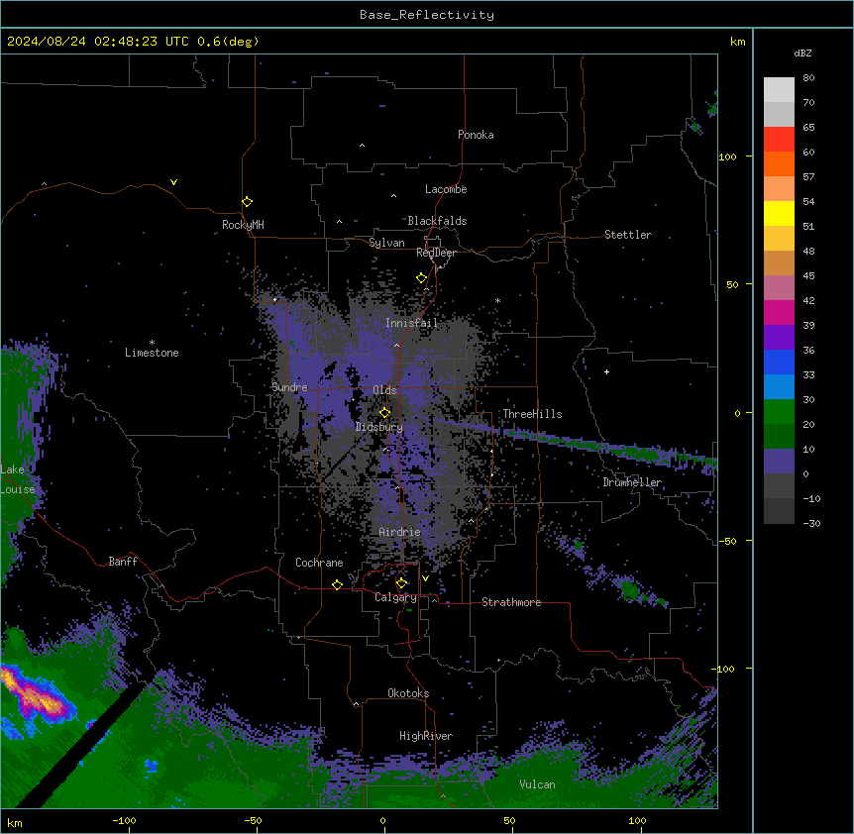Click yellow station marker south of RedDeer
854x834 pixels.
421,278
